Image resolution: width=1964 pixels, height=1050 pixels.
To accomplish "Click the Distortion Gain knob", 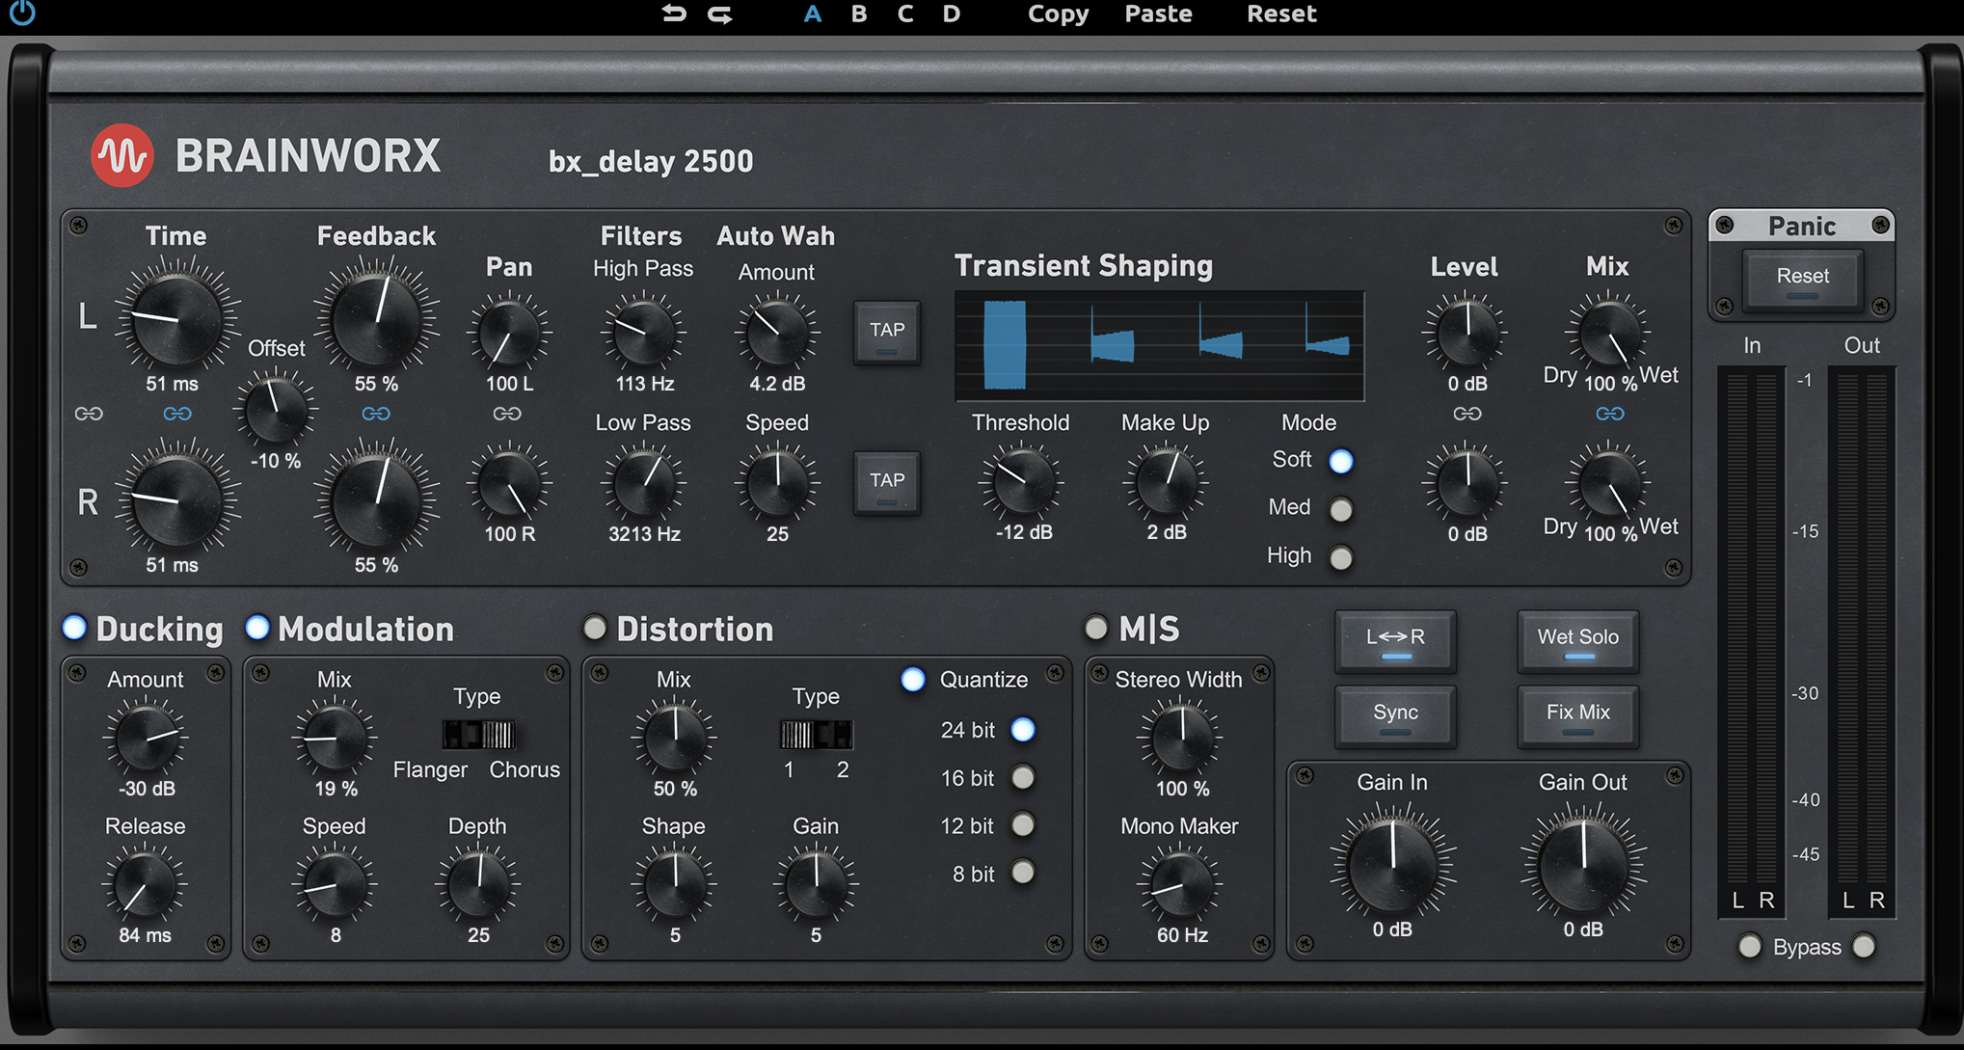I will click(x=816, y=884).
